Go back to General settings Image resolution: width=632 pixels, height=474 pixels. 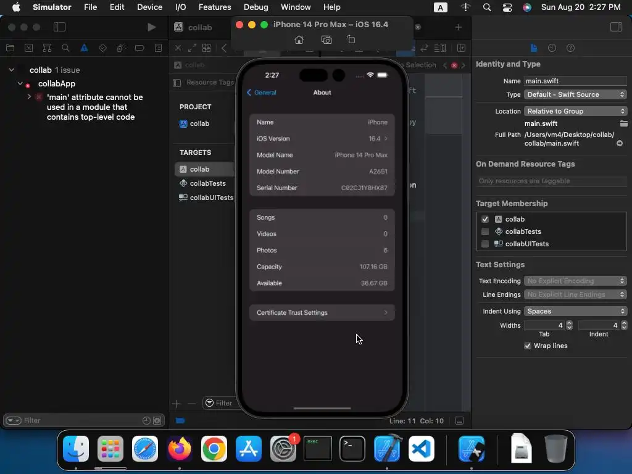261,93
